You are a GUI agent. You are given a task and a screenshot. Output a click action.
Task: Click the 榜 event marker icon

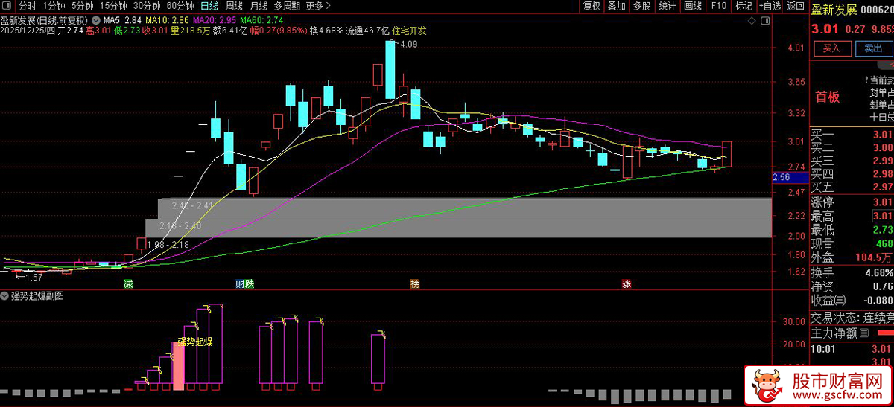pos(415,283)
